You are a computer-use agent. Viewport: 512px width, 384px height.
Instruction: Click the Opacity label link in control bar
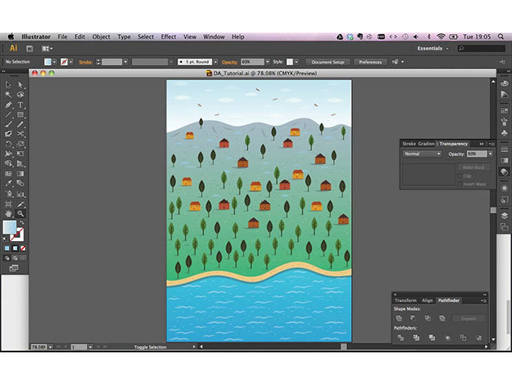[229, 62]
